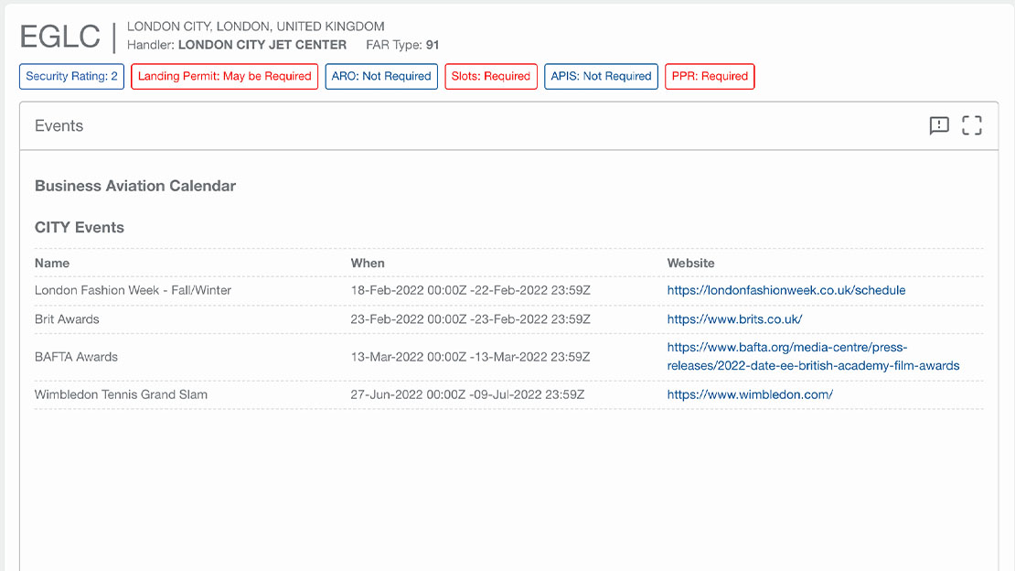The image size is (1015, 571).
Task: Select the Wimbledon Tennis Grand Slam row name
Action: (121, 394)
